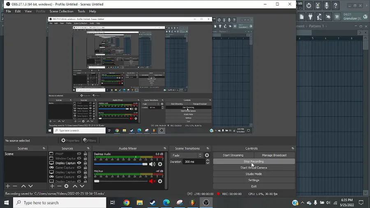Move scene up in the Scenes panel
The image size is (370, 208).
[23, 186]
